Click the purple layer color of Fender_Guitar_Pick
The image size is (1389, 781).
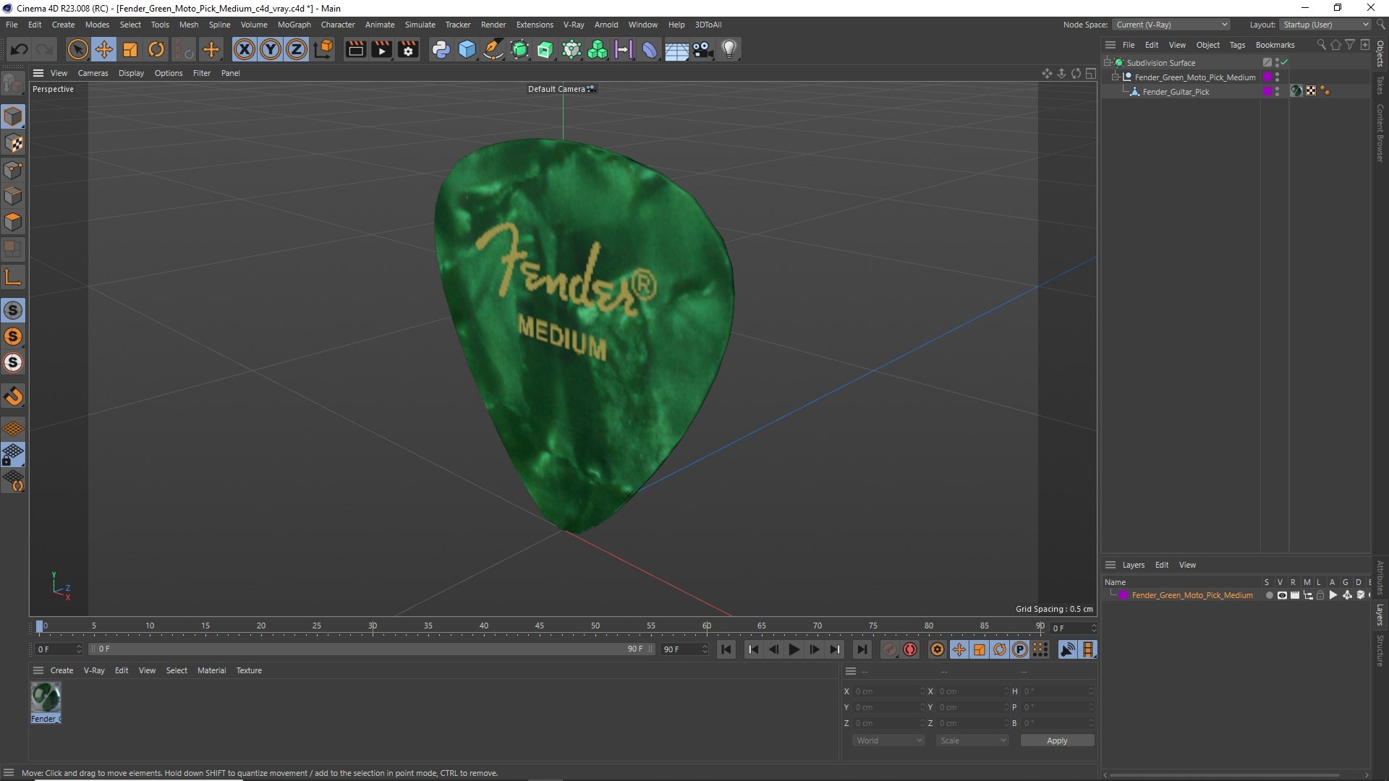pos(1267,91)
